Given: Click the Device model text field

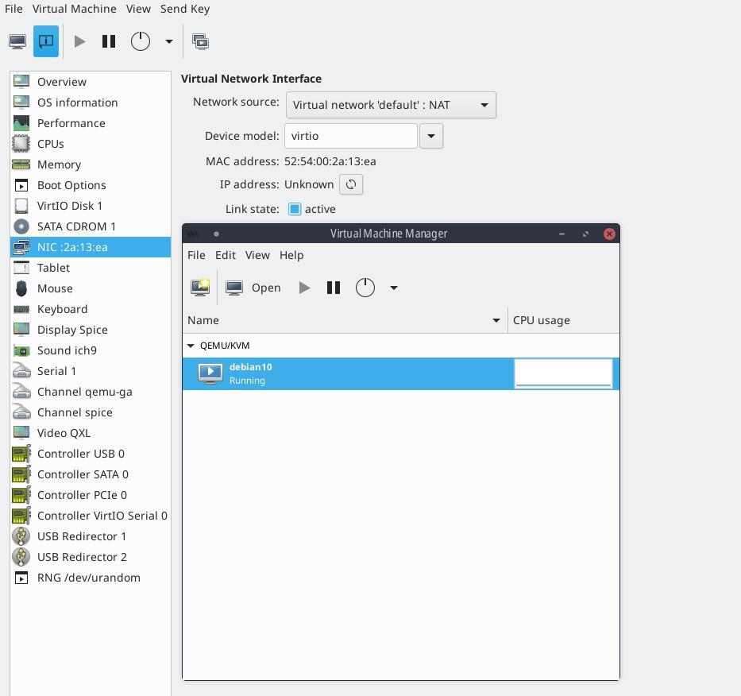Looking at the screenshot, I should tap(350, 136).
